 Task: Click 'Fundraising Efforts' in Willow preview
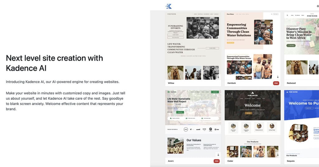pos(175,27)
